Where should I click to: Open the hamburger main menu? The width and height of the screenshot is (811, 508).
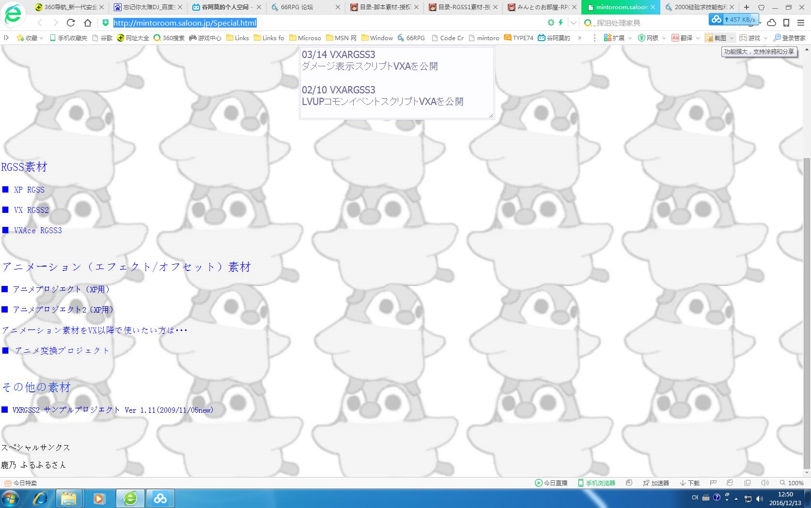pos(801,23)
